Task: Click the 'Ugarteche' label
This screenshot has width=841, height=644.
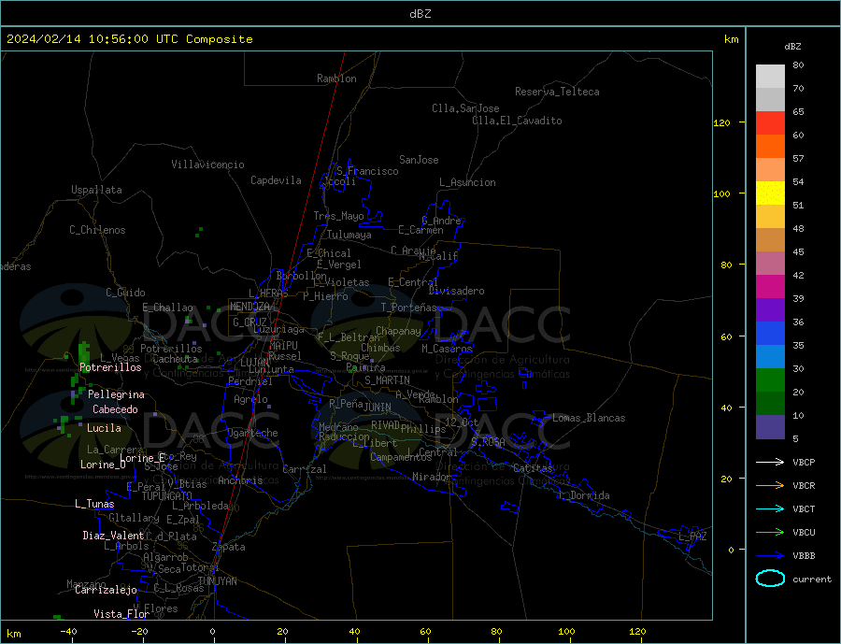Action: click(252, 433)
